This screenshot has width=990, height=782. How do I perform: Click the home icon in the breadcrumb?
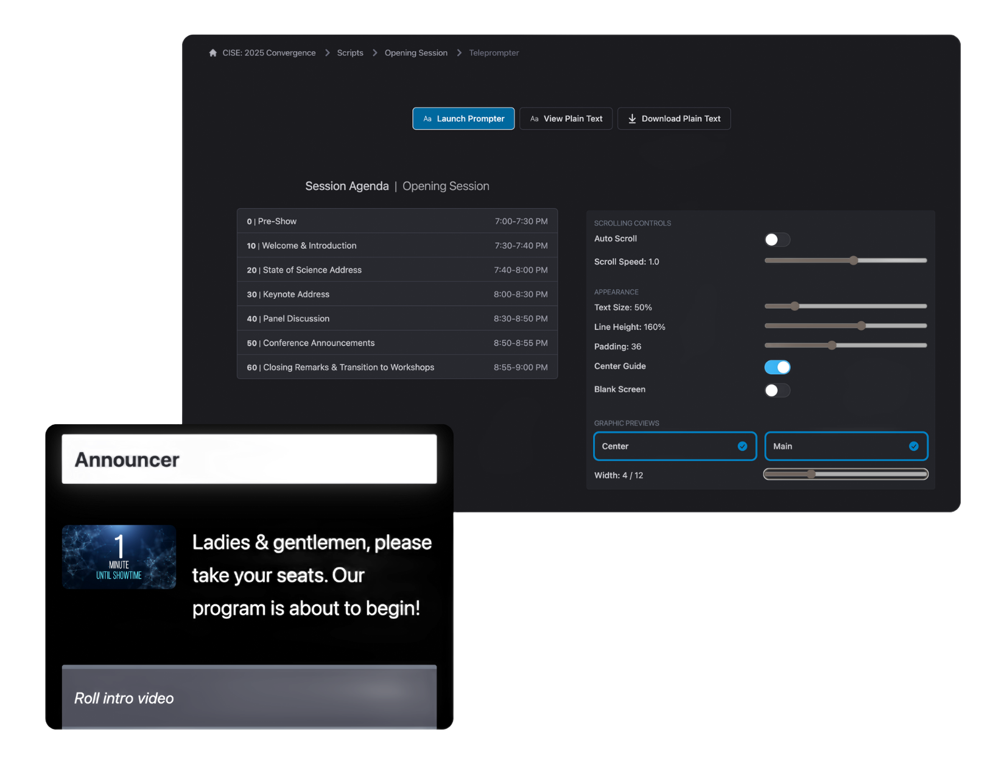pyautogui.click(x=212, y=53)
